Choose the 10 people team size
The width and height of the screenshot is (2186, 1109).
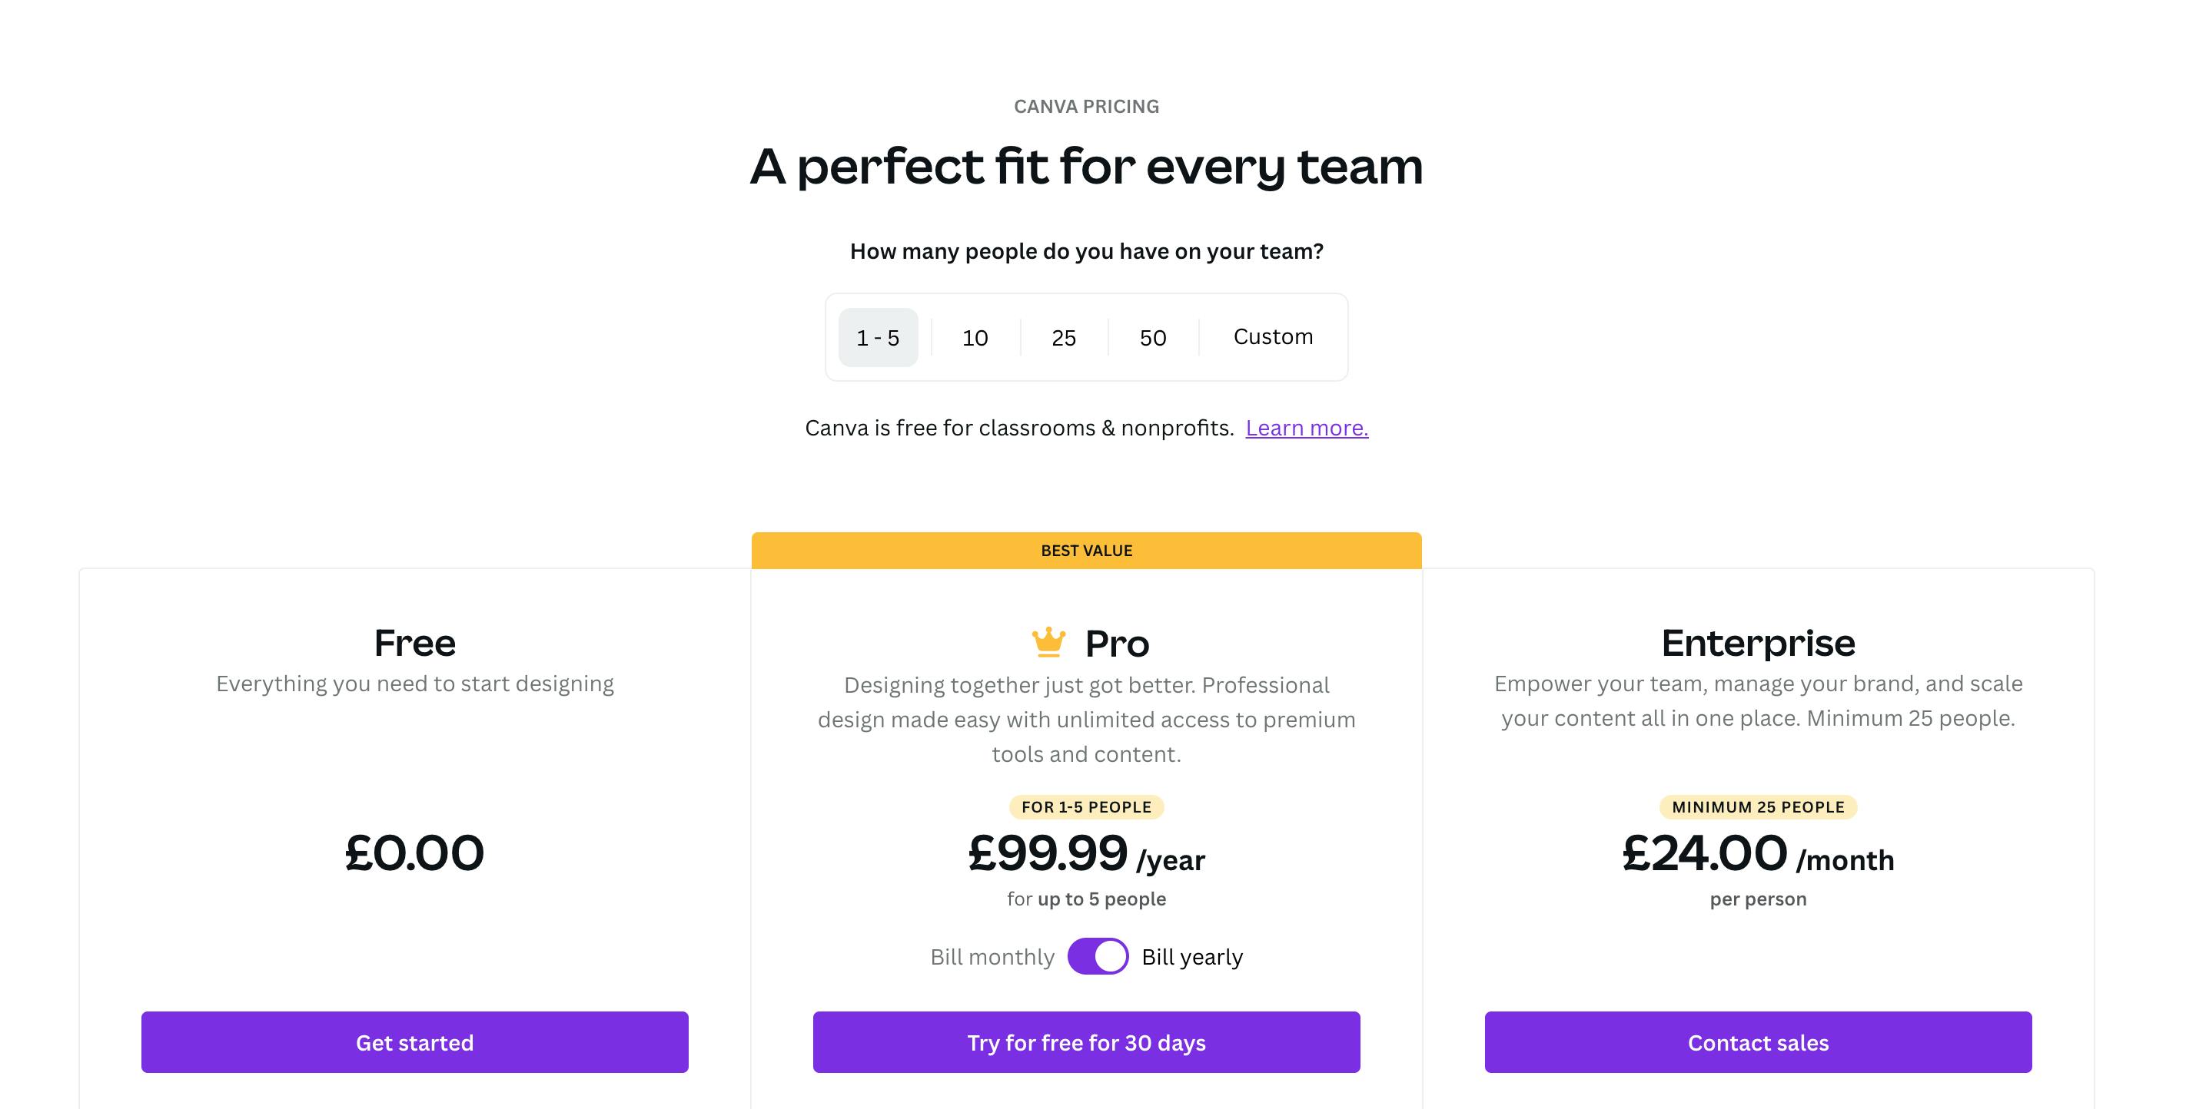(975, 337)
